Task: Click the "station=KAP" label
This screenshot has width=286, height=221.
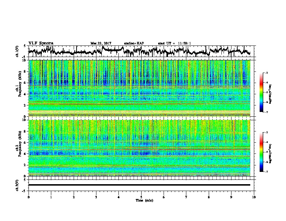Action: click(x=134, y=43)
